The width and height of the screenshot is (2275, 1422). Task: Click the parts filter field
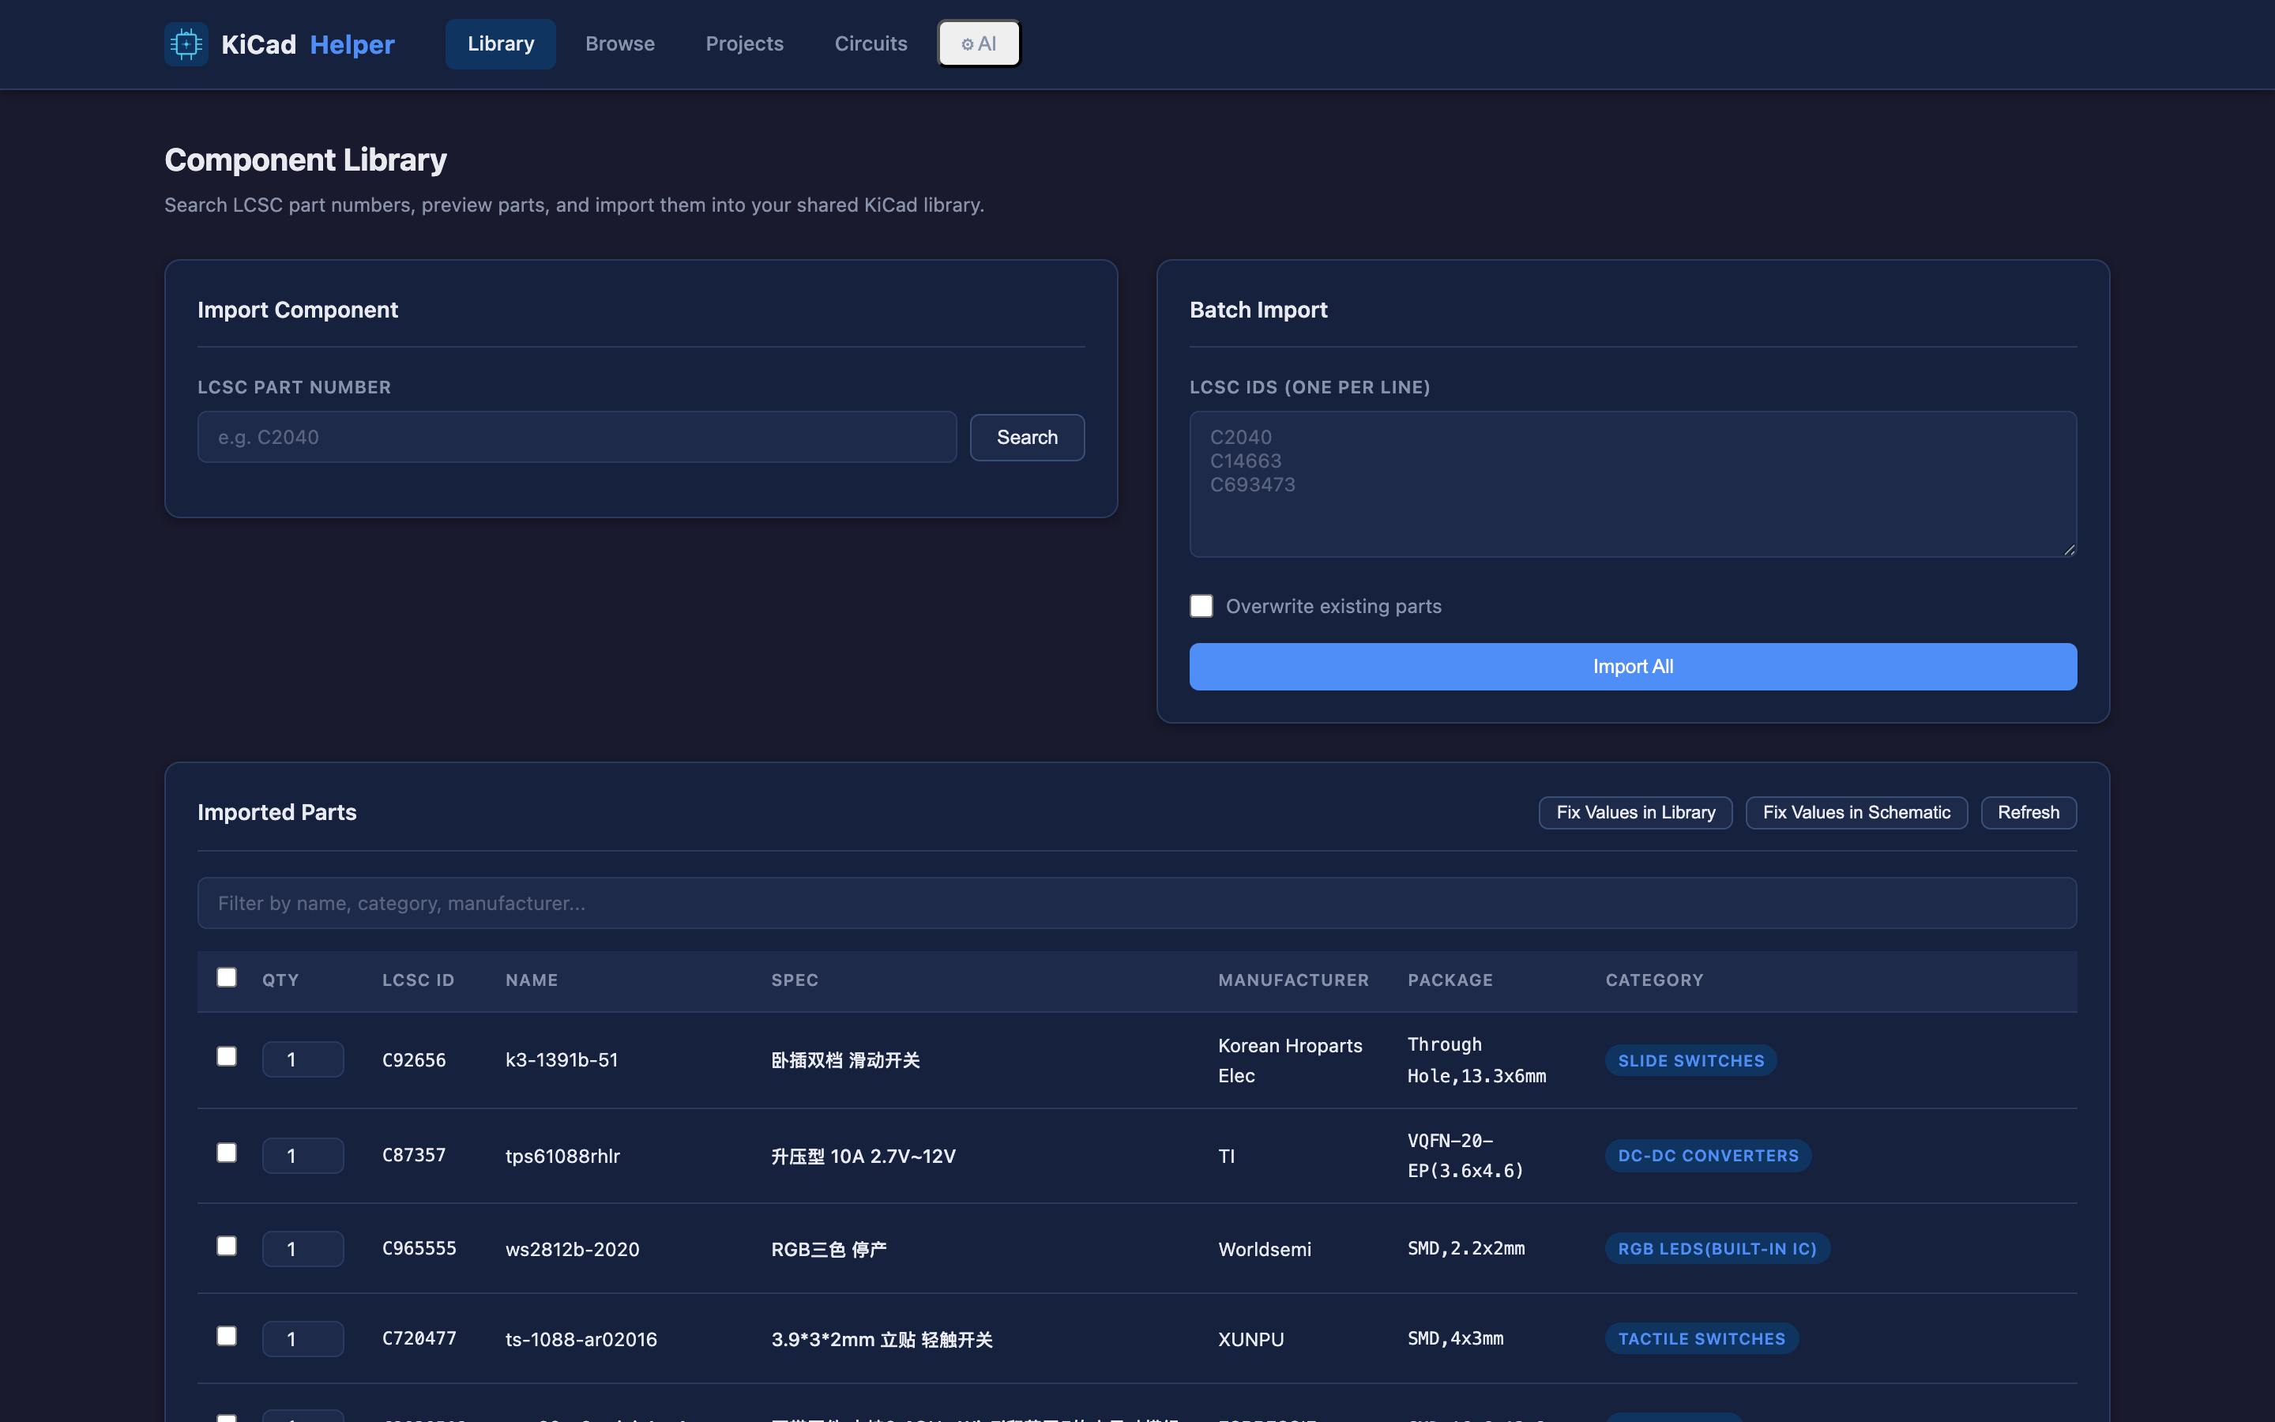pos(1137,904)
